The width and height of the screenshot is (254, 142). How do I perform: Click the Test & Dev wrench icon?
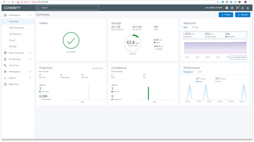(5, 65)
